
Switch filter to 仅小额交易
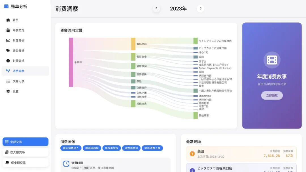click(x=25, y=163)
